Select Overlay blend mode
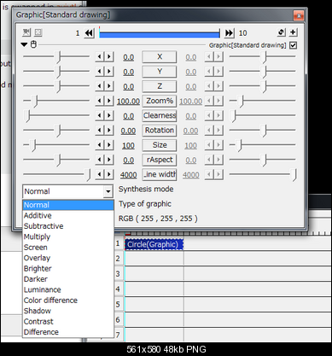332x356 pixels. point(68,258)
